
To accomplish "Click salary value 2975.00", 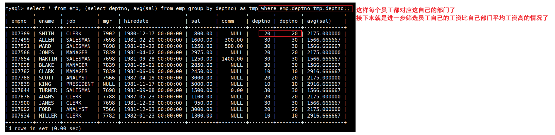I will click(202, 52).
